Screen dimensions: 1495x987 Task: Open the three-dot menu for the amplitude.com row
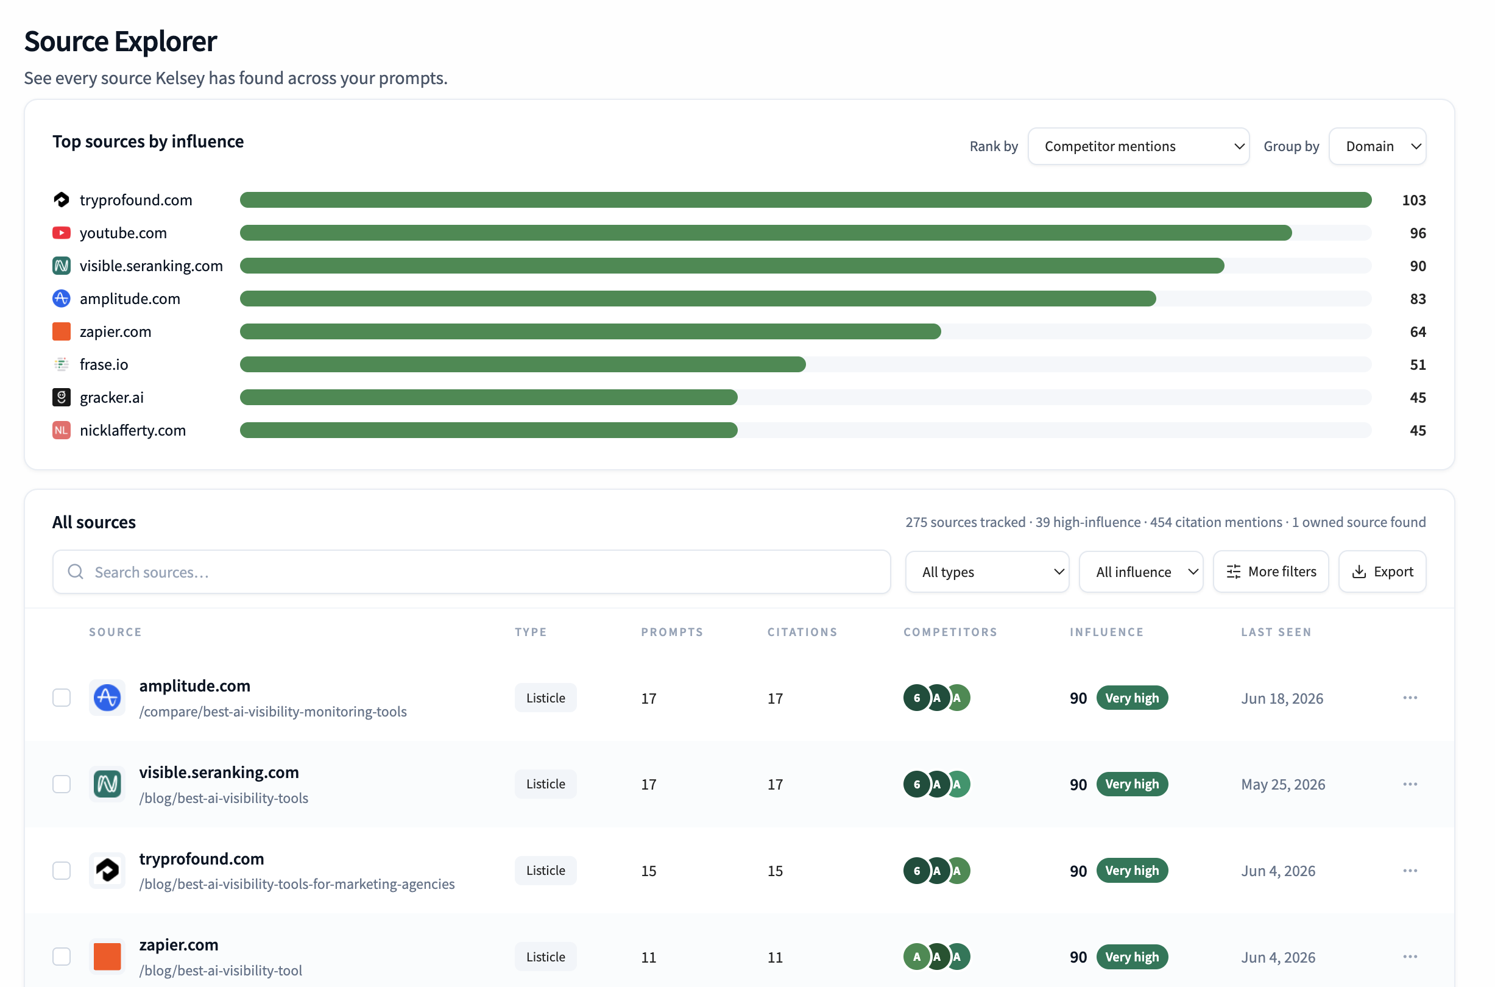pyautogui.click(x=1410, y=698)
